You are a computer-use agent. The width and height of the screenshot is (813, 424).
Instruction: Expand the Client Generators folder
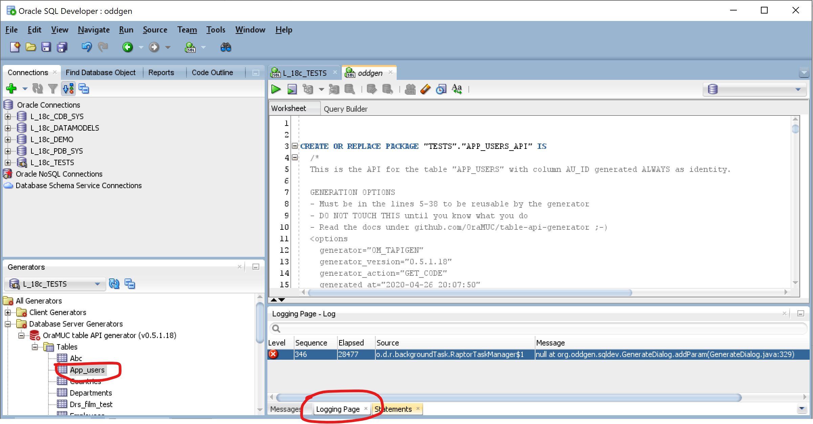(8, 312)
